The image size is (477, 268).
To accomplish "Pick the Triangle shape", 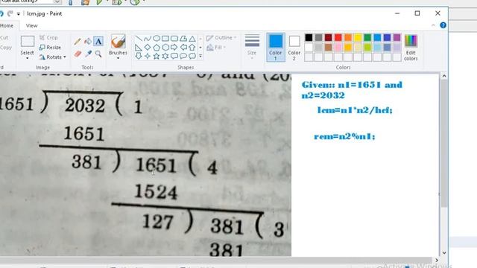I will 192,39.
